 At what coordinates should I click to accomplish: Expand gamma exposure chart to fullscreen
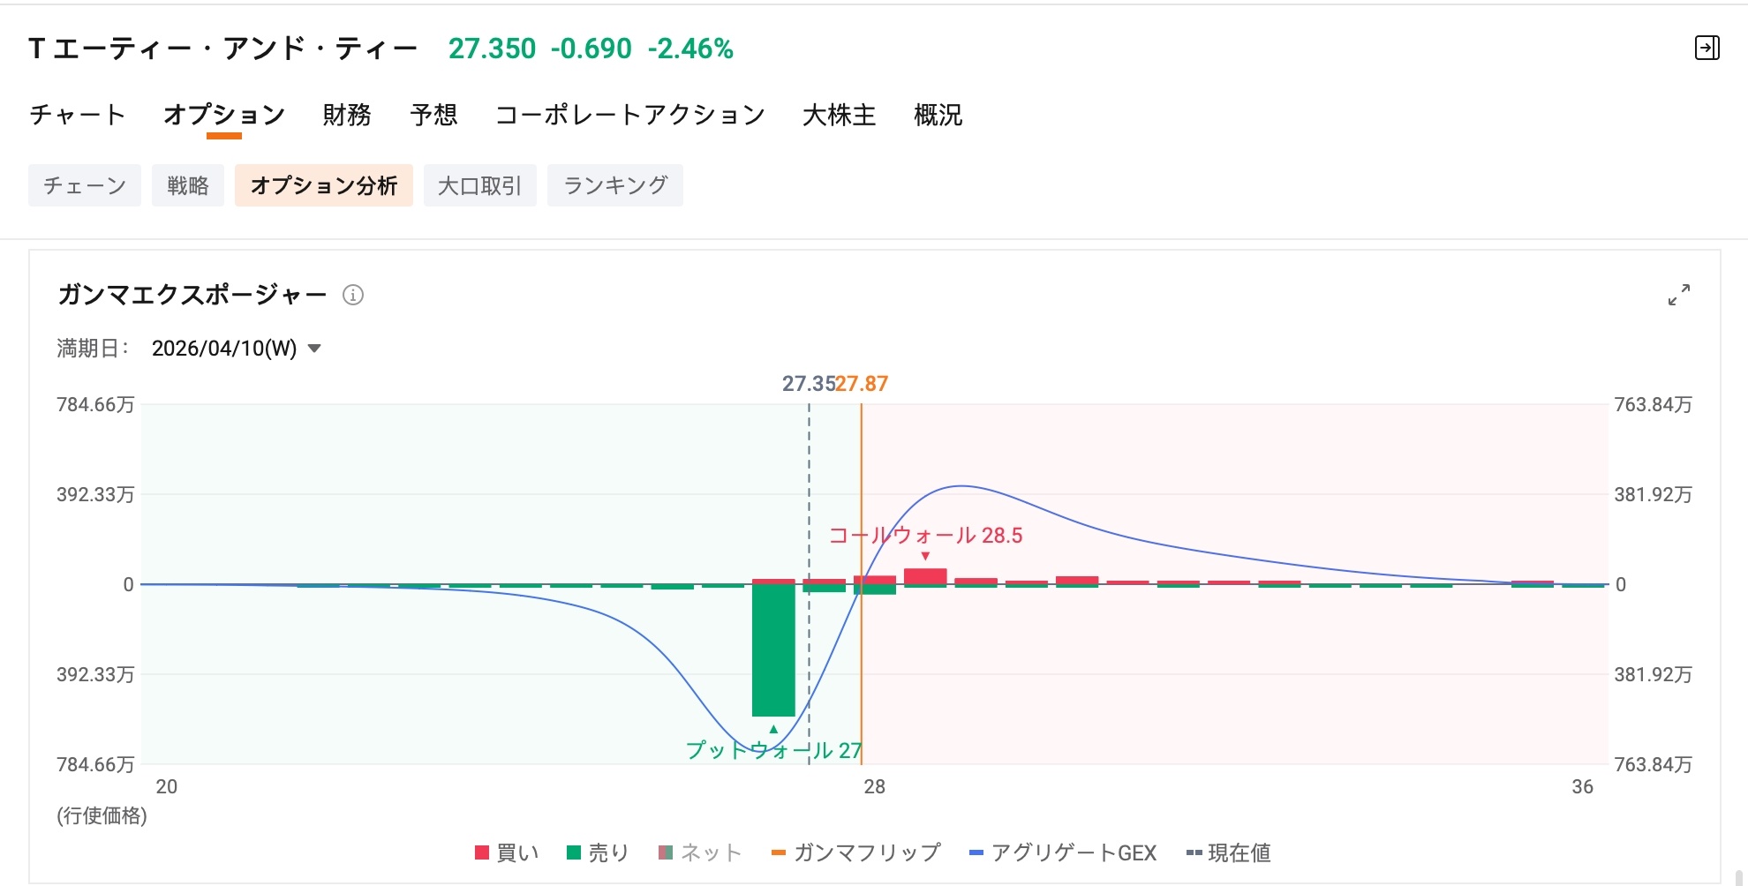pyautogui.click(x=1678, y=295)
